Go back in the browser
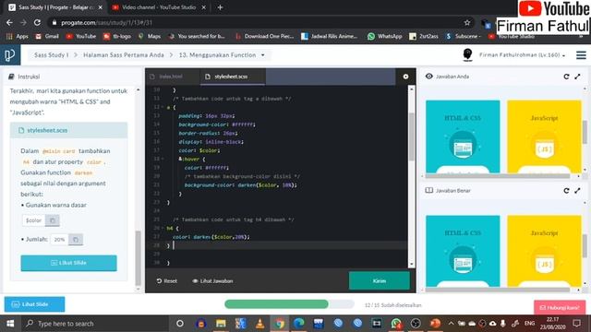Viewport: 591px width, 332px height. click(9, 22)
